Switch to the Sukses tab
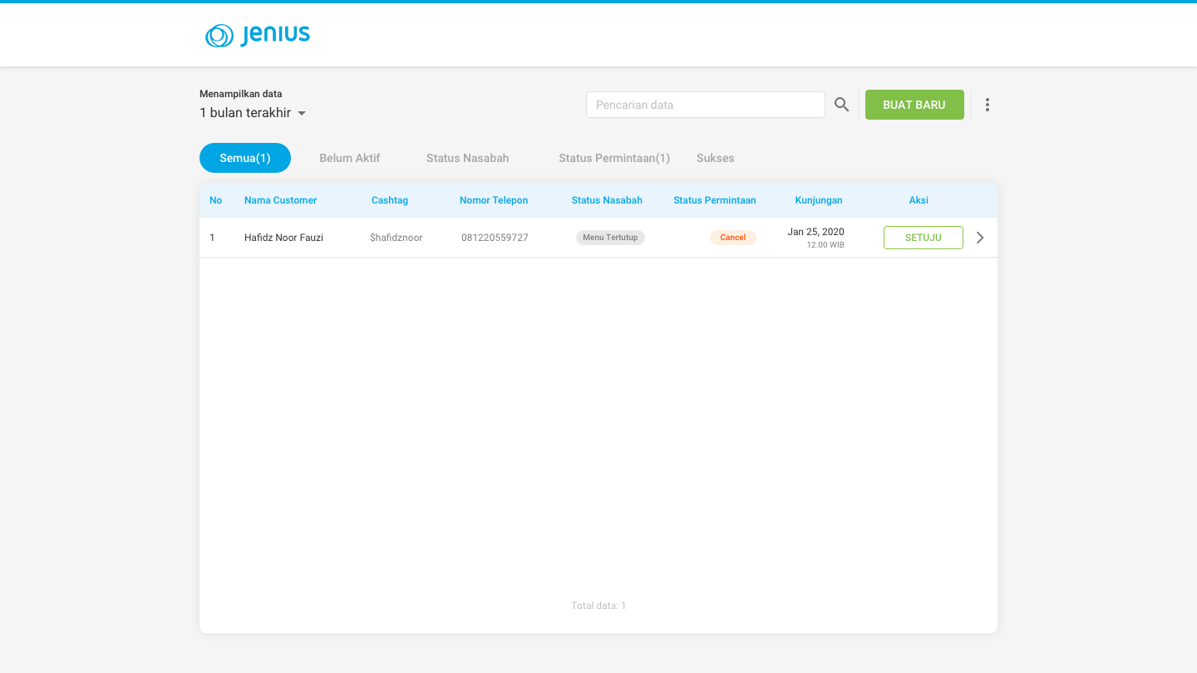1197x673 pixels. coord(716,158)
